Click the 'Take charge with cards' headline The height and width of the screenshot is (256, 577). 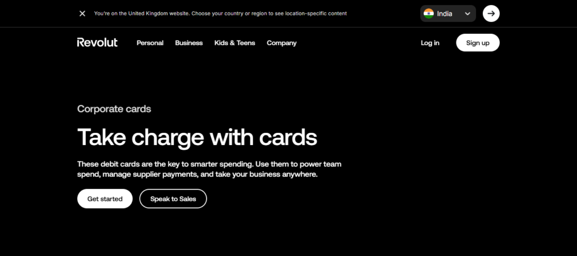click(197, 138)
